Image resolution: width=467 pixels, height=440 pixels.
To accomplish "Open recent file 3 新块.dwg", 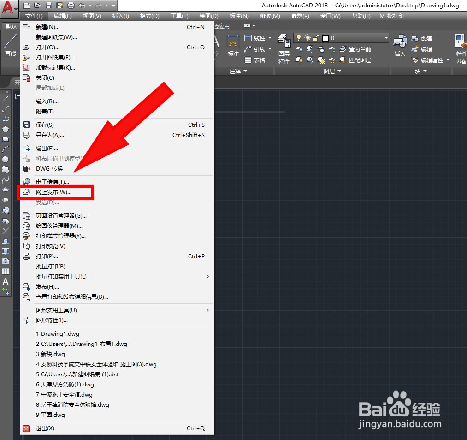I will [x=117, y=354].
